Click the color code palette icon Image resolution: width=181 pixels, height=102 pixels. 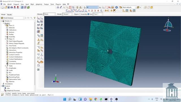tap(120, 7)
